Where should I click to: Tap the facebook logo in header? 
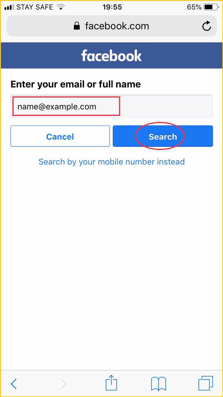click(x=111, y=55)
